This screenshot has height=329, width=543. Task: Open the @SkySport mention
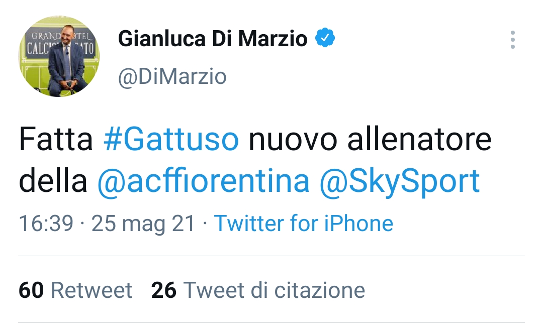click(402, 182)
